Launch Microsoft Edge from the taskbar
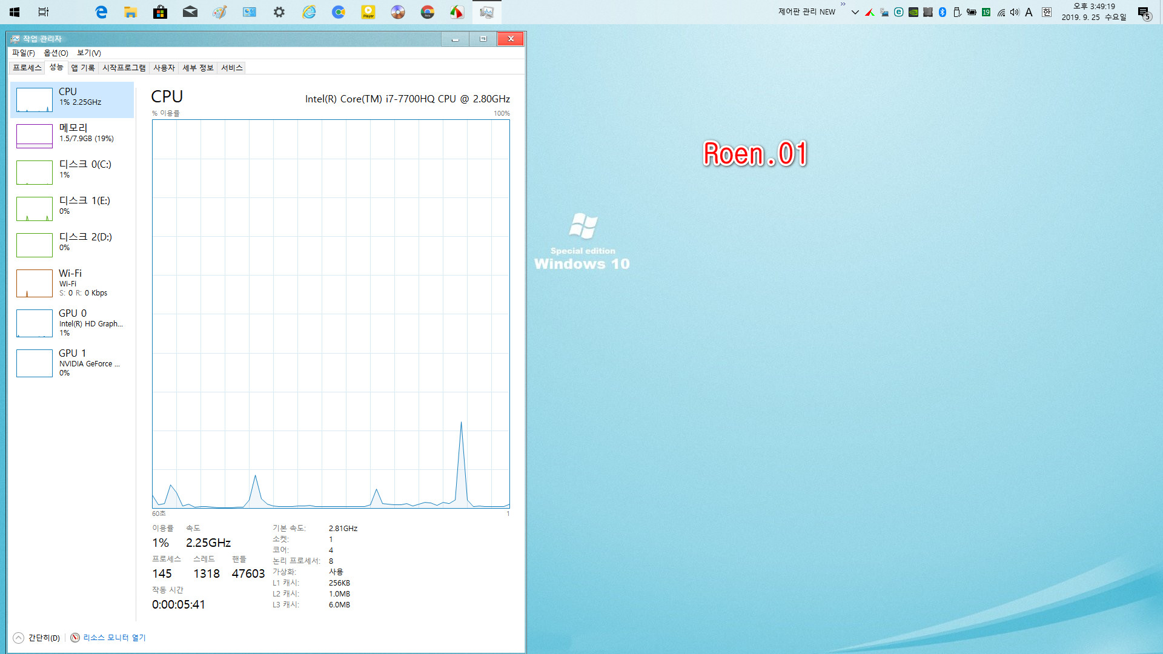1163x654 pixels. coord(101,12)
